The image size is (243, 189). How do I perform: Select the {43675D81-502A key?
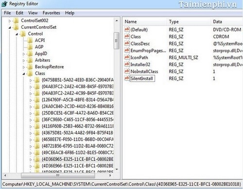click(77, 133)
